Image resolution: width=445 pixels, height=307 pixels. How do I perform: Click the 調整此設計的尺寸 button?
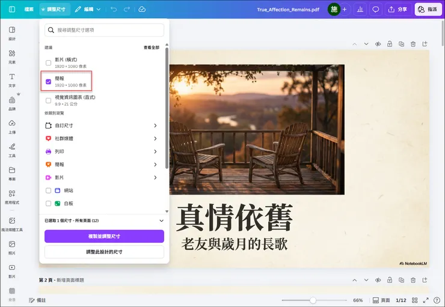(x=104, y=252)
